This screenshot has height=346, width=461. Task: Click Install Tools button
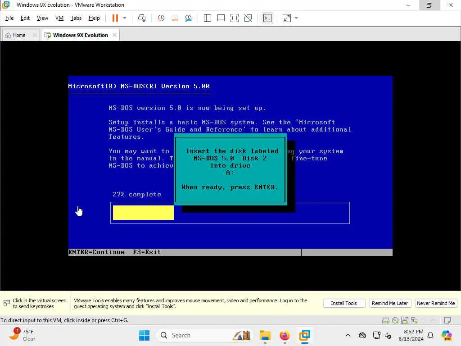click(x=343, y=303)
